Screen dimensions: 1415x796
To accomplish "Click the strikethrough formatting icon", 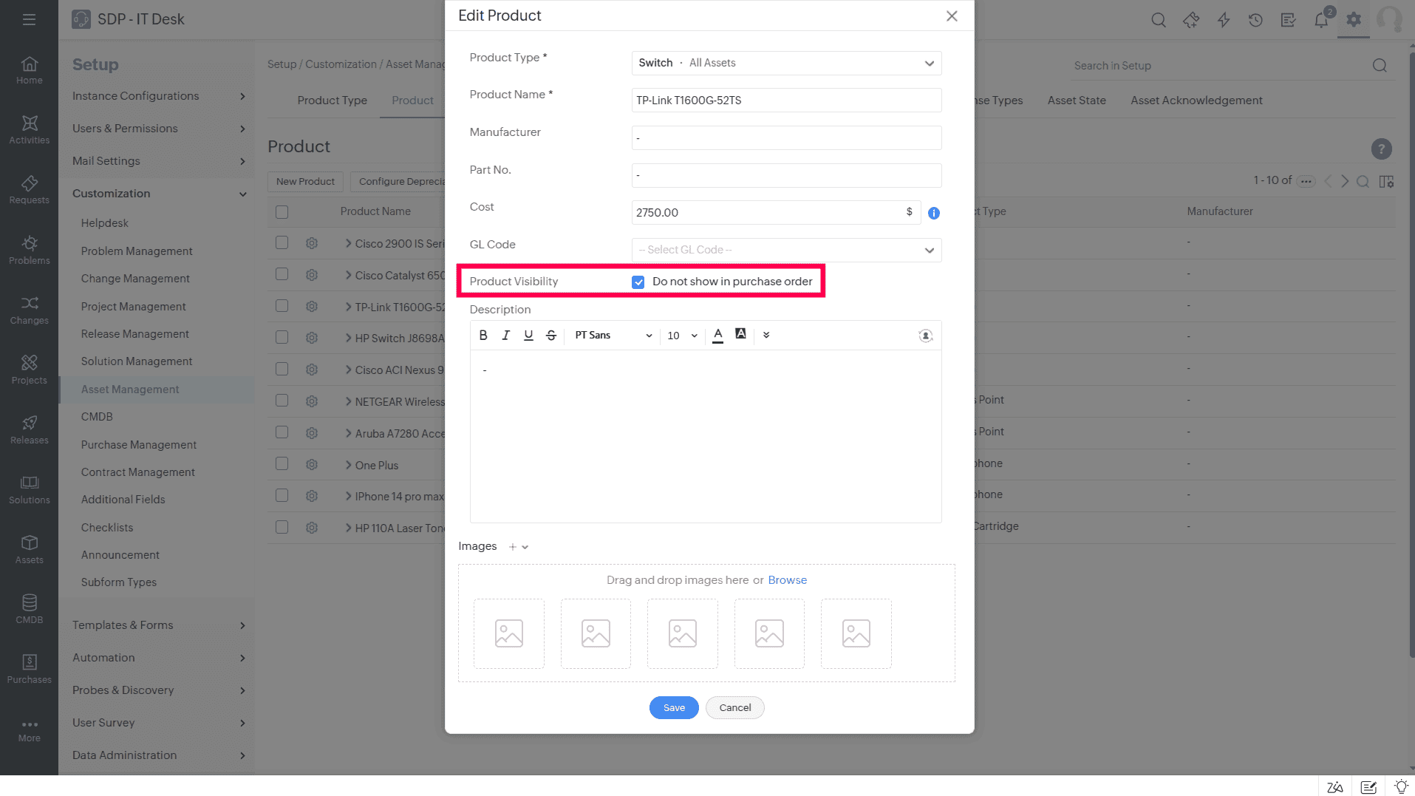I will click(x=551, y=335).
